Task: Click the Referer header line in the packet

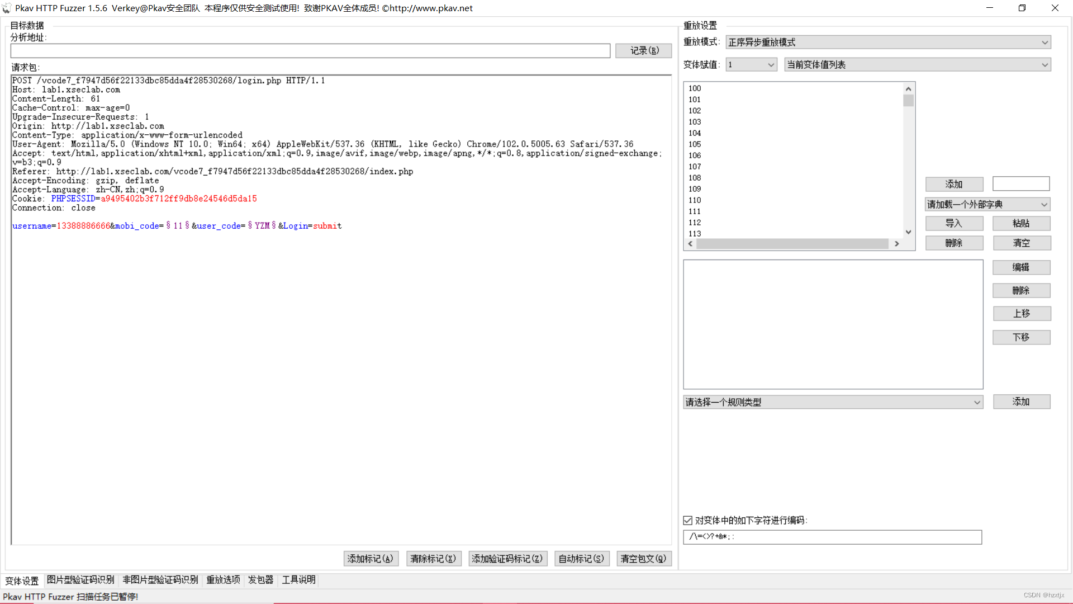Action: coord(213,172)
